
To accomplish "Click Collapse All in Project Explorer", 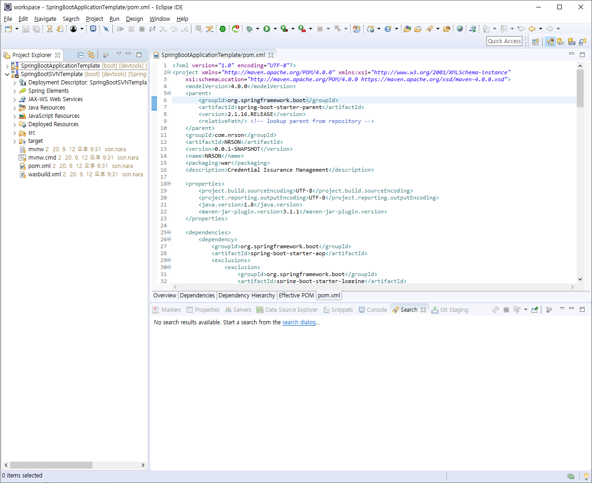I will point(80,55).
